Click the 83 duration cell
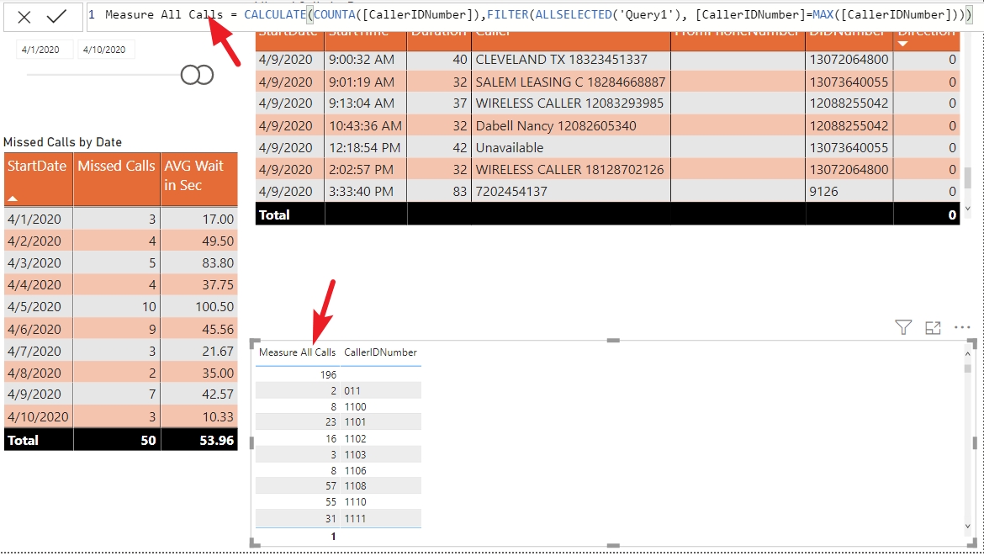The width and height of the screenshot is (984, 556). pos(460,192)
